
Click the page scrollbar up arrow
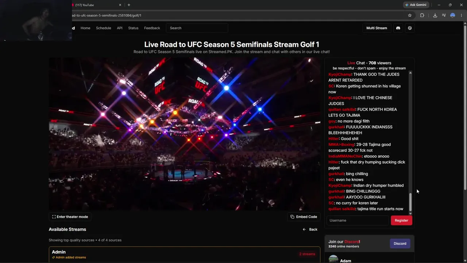point(465,23)
